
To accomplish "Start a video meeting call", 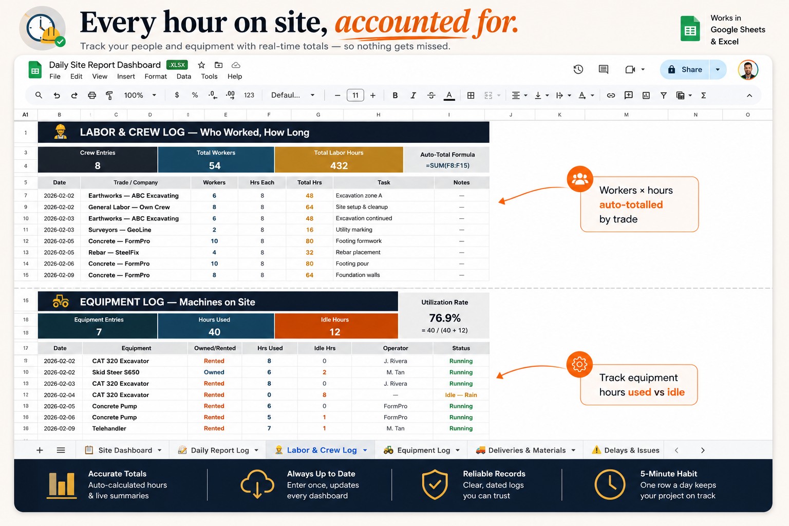I will (630, 69).
